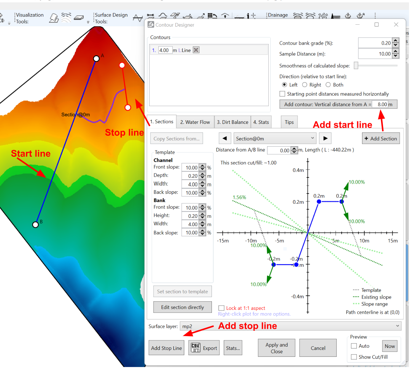Click the contour 1 distance field 4.00
Image resolution: width=410 pixels, height=368 pixels.
point(165,50)
